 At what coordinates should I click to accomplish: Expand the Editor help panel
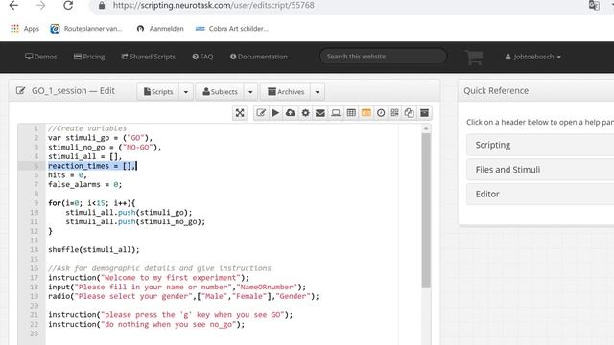540,194
